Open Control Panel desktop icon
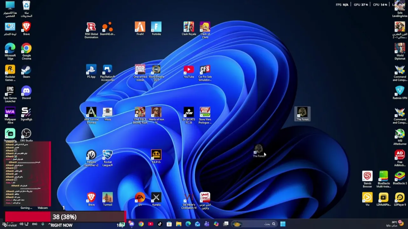This screenshot has height=229, width=408. tap(10, 29)
